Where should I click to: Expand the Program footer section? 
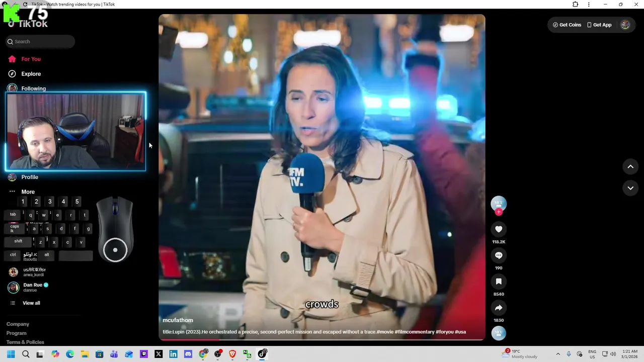pos(16,333)
